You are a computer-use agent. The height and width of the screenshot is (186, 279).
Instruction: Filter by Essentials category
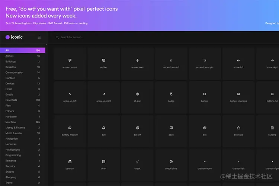pos(23,100)
